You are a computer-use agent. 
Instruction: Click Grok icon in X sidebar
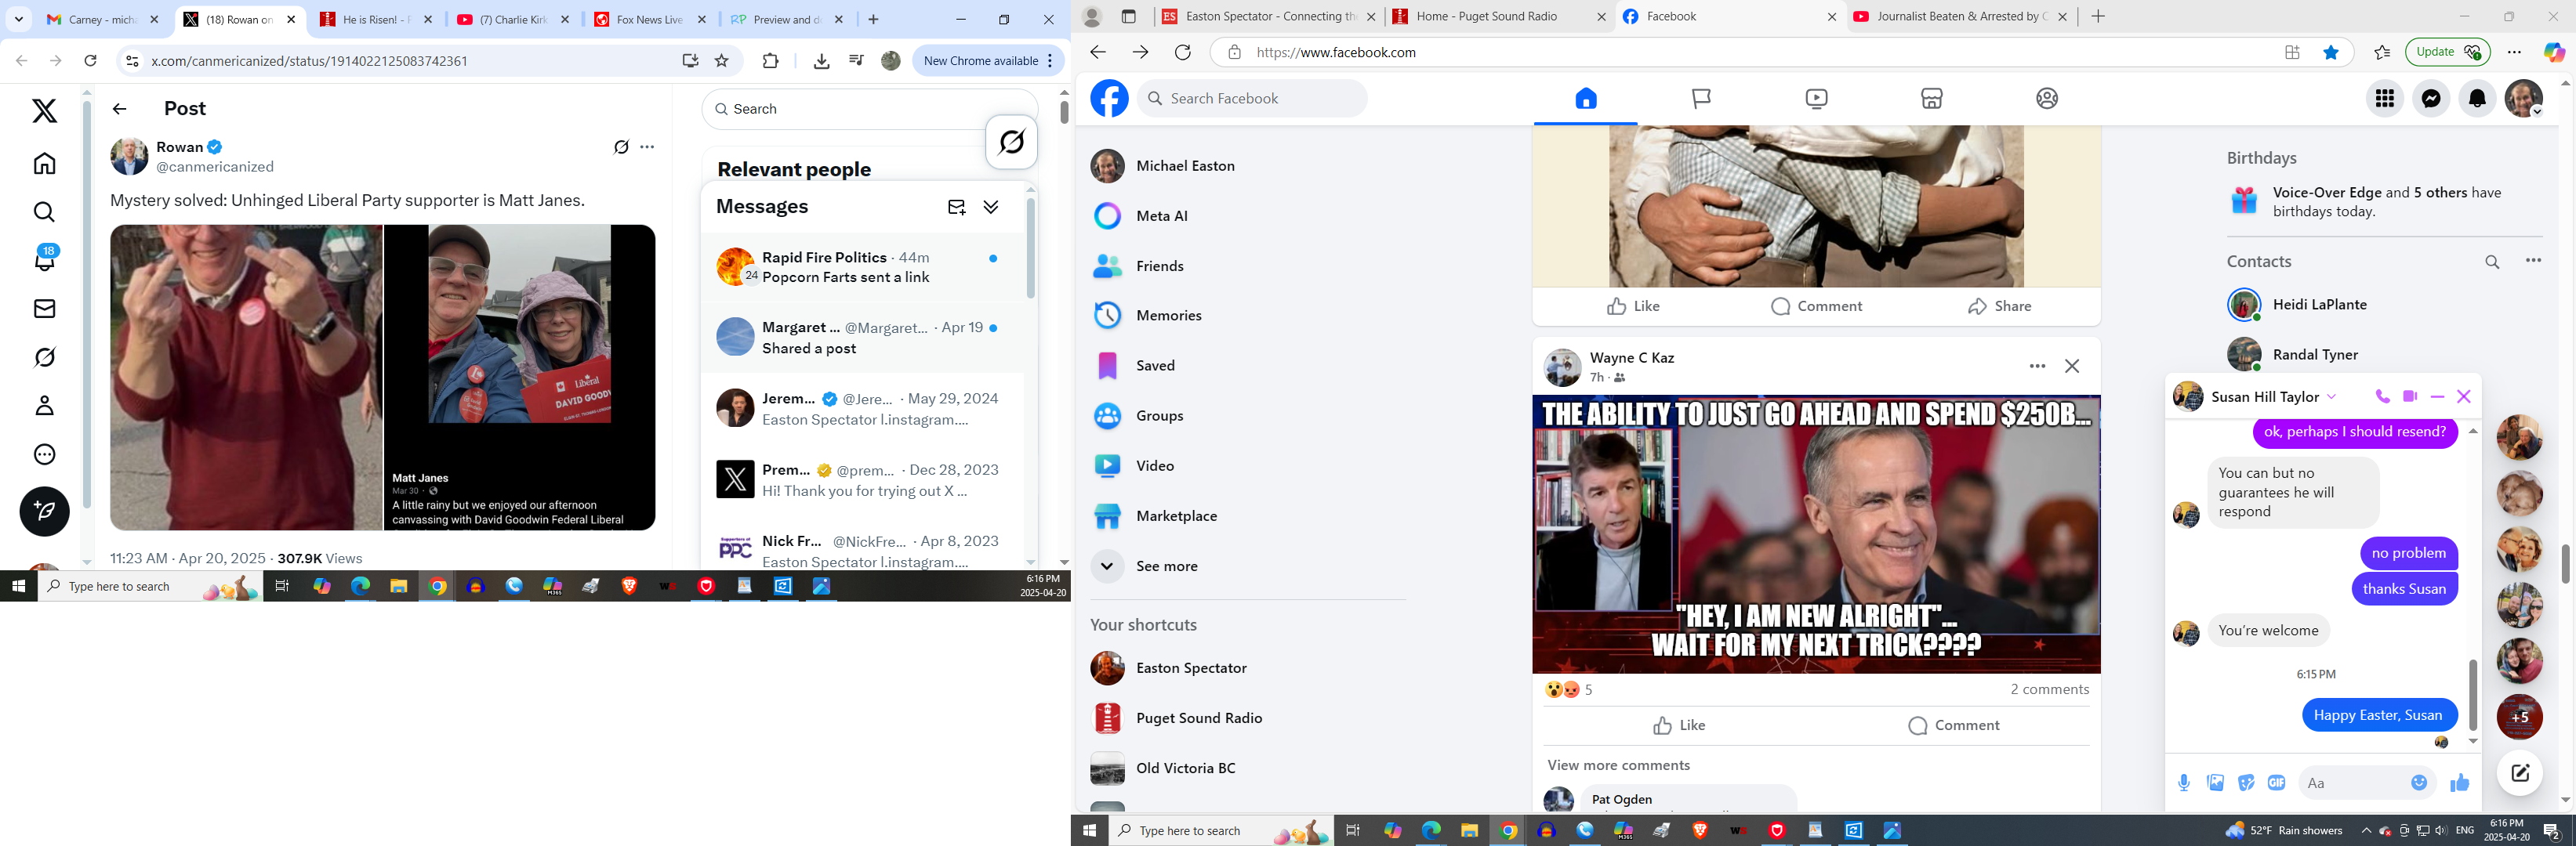pos(45,357)
